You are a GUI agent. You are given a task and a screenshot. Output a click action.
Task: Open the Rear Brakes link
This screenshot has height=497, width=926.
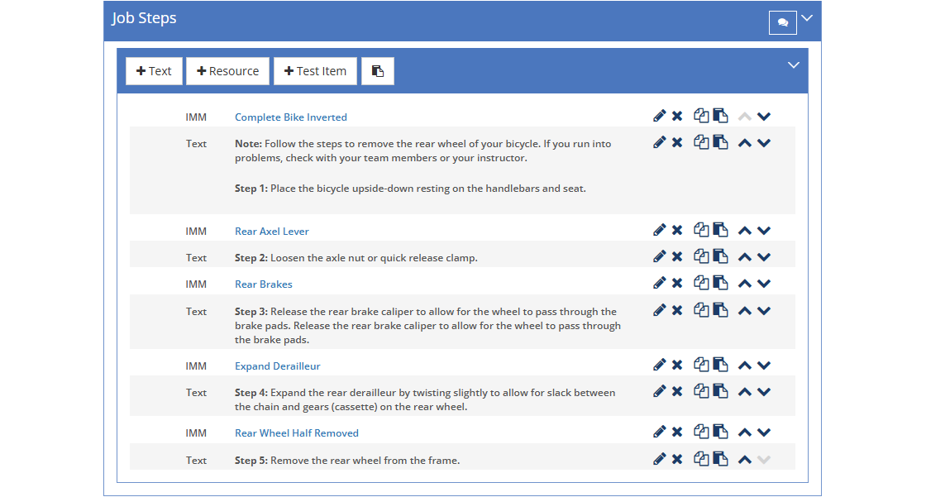264,284
